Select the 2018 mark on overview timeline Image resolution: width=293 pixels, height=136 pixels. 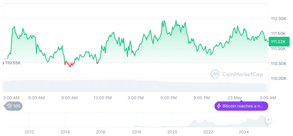click(136, 132)
